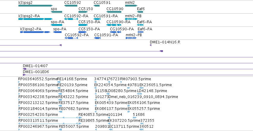The image size is (253, 131).
Task: Click the CG5150-PA protein label
Action: coord(89,29)
